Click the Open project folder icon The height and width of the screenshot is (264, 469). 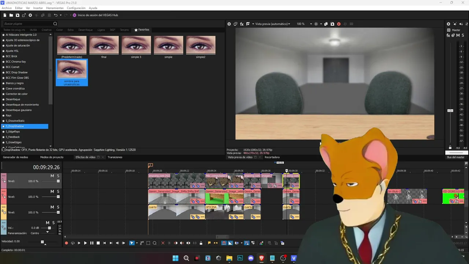pyautogui.click(x=11, y=15)
